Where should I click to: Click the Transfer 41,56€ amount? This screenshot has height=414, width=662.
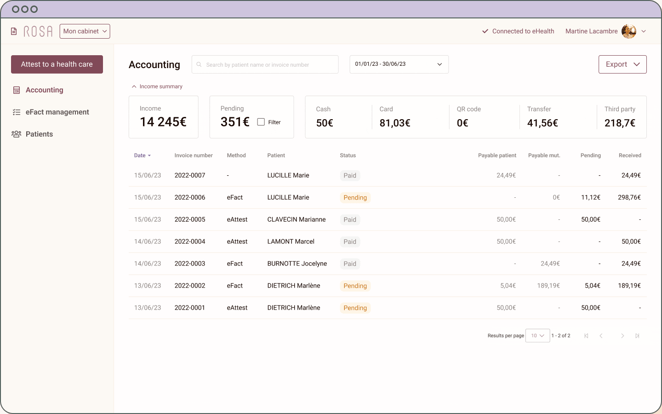542,123
